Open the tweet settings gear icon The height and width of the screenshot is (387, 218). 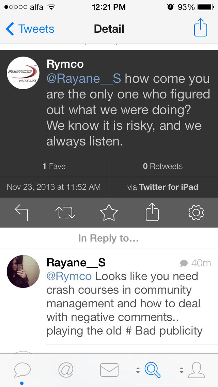coord(196,213)
